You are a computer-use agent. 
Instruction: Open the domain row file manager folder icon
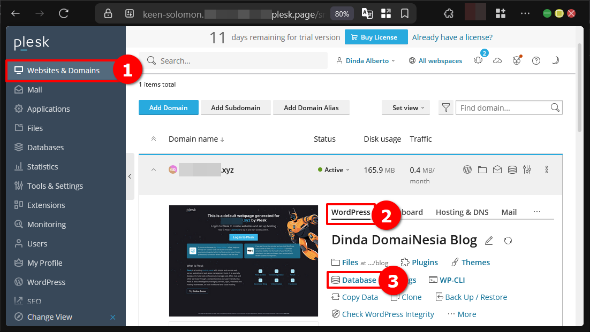[482, 170]
